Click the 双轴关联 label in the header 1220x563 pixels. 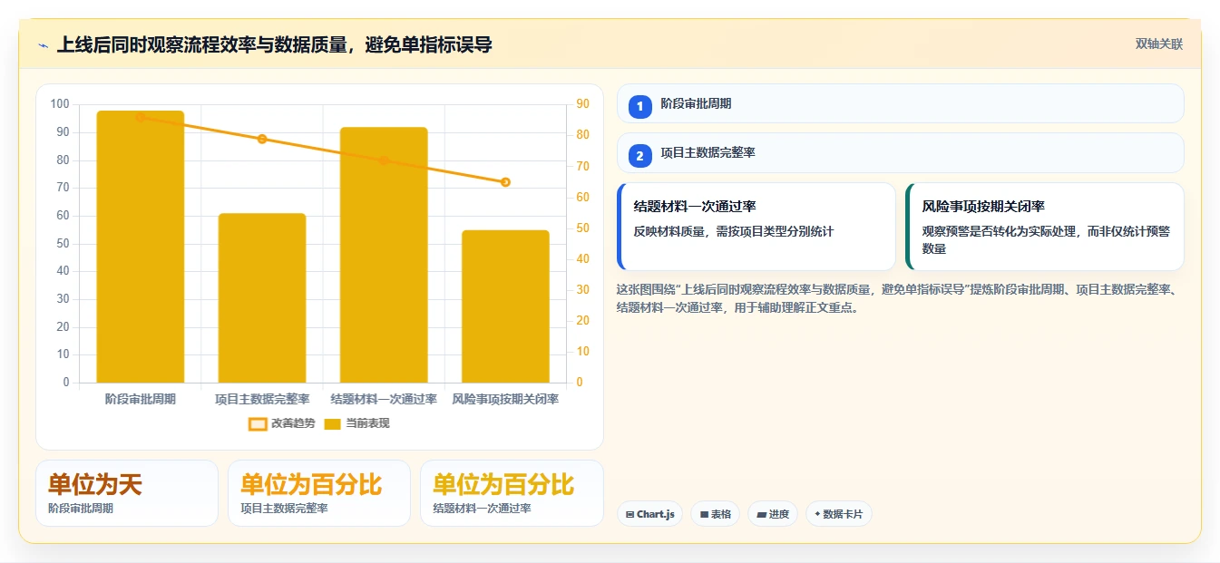[1158, 44]
